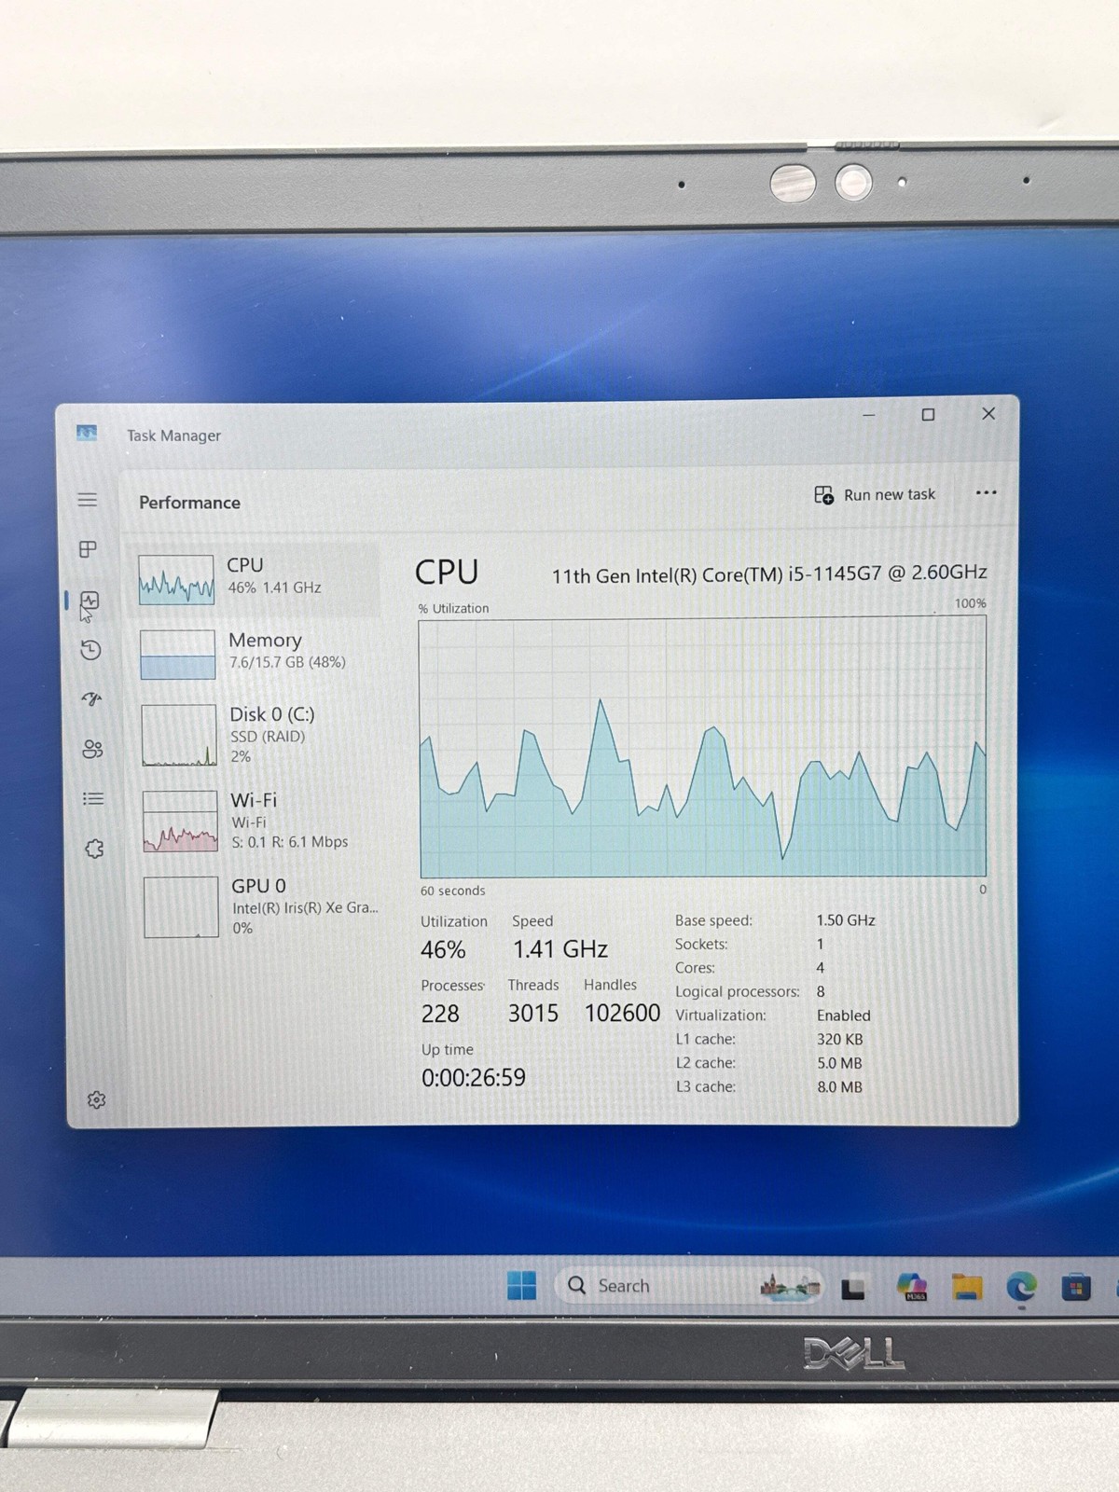
Task: Close the Task Manager window
Action: coord(988,413)
